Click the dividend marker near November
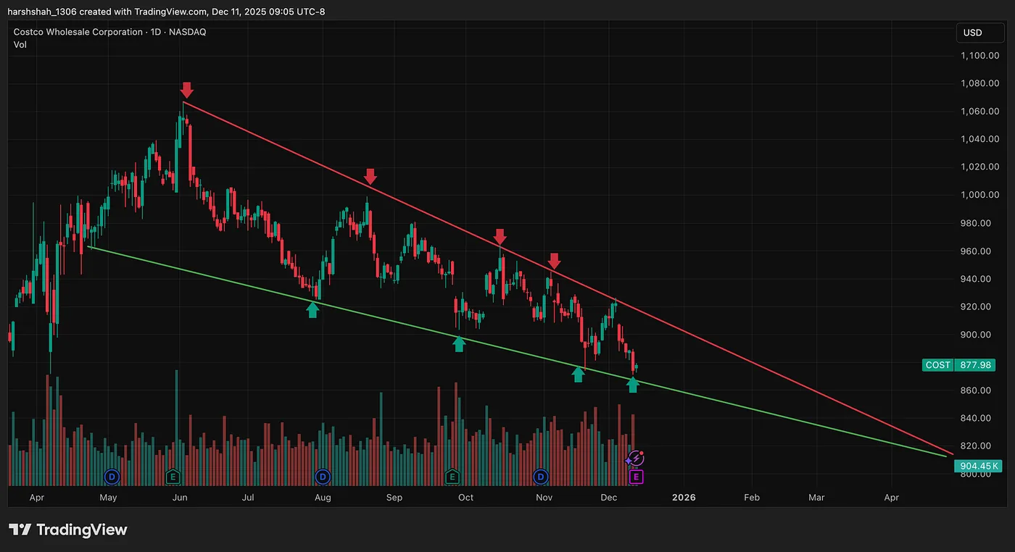The height and width of the screenshot is (552, 1015). click(541, 476)
